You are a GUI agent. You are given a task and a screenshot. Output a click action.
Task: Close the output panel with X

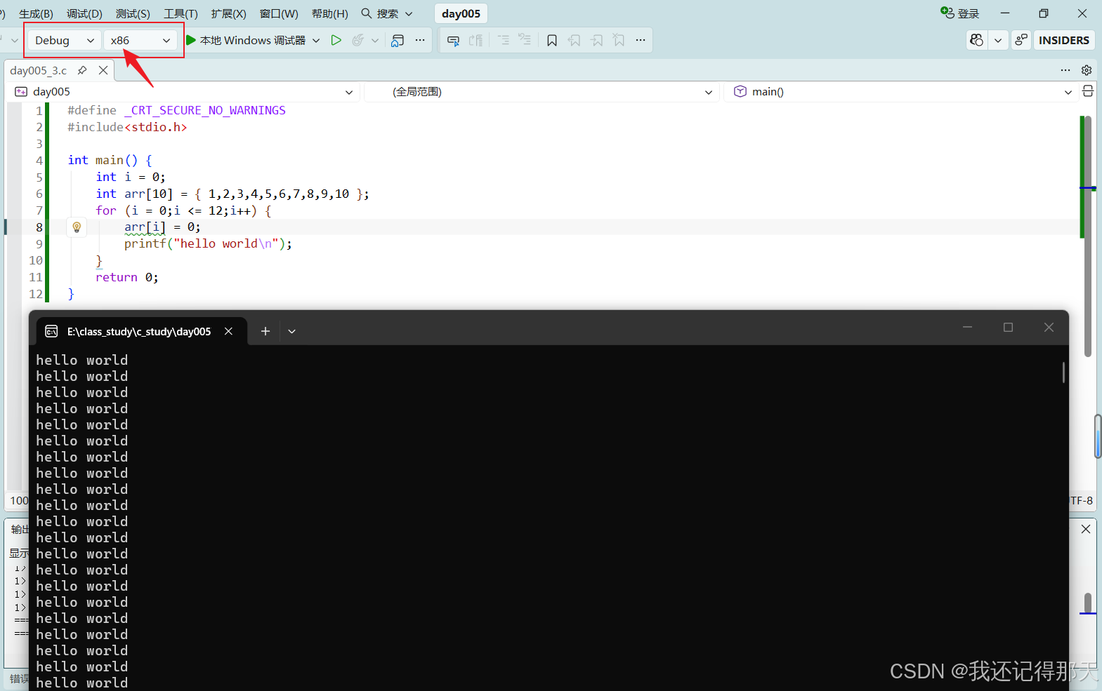tap(1086, 529)
